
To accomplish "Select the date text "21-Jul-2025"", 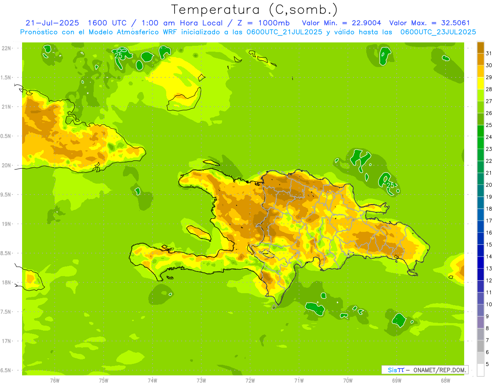I will (52, 23).
